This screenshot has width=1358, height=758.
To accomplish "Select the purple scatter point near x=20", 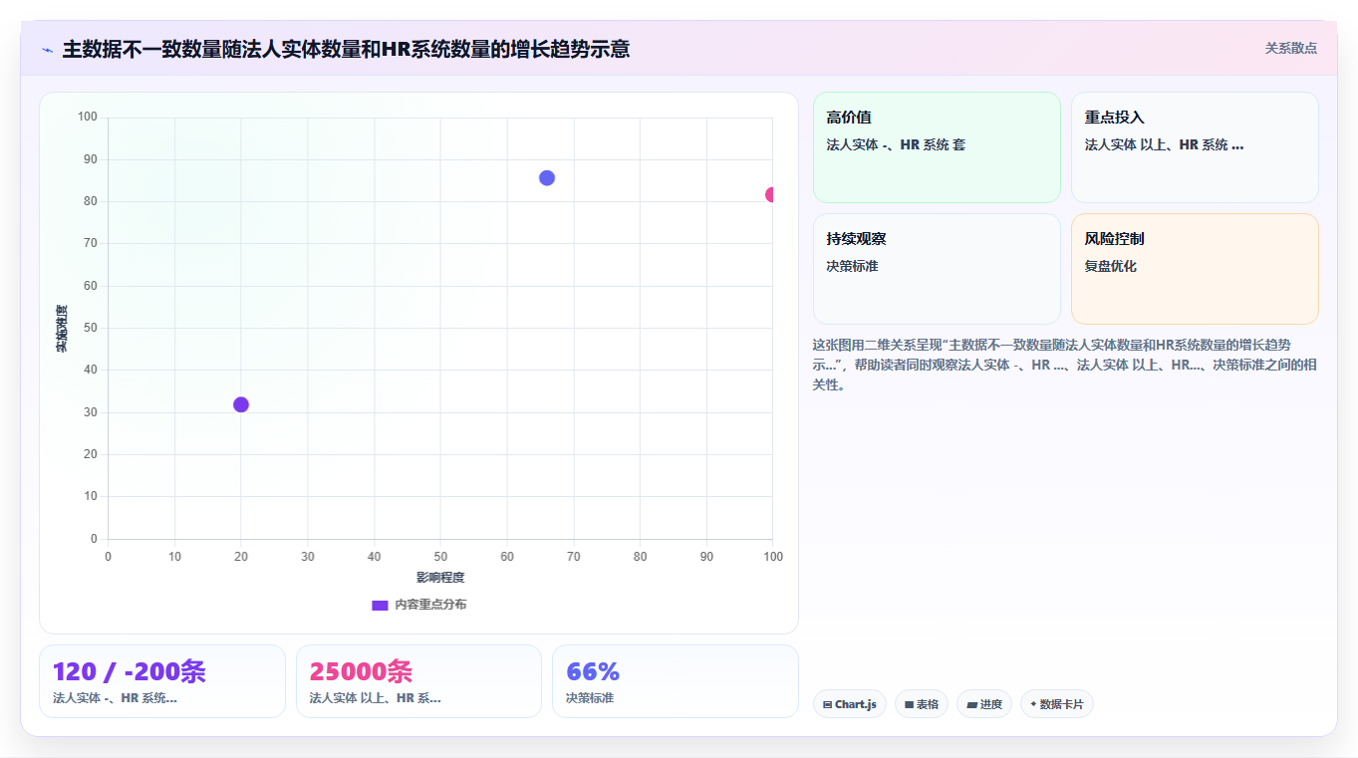I will coord(241,404).
